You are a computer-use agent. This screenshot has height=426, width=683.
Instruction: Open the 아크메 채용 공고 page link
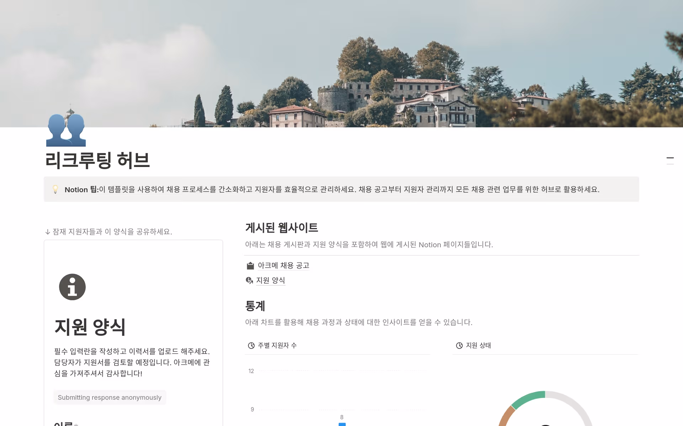(284, 265)
